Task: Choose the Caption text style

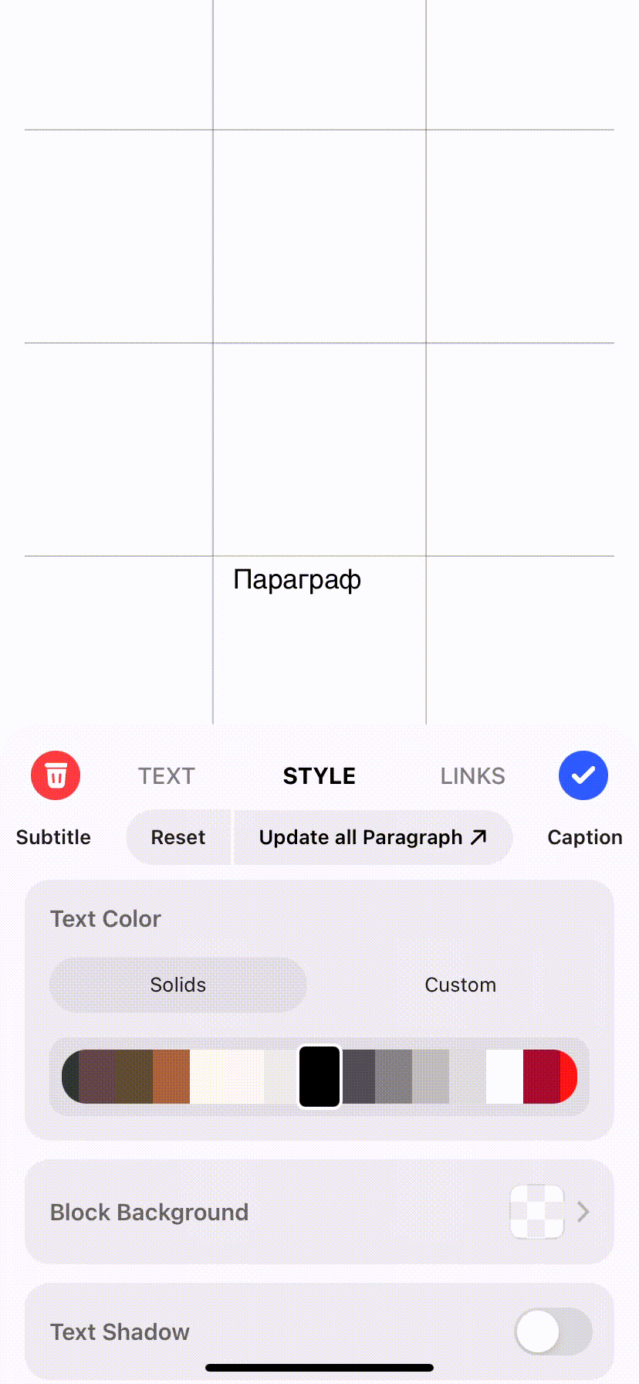Action: pos(585,837)
